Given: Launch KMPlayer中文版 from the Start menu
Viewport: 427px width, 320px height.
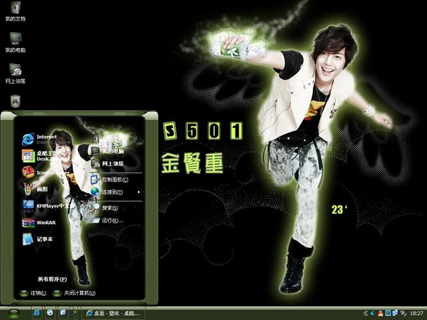Looking at the screenshot, I should tap(47, 206).
